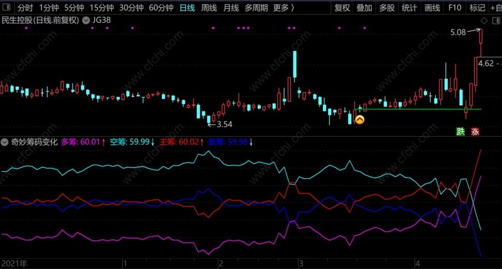Open the 多股 multi-stock view
This screenshot has width=502, height=269.
coord(387,8)
